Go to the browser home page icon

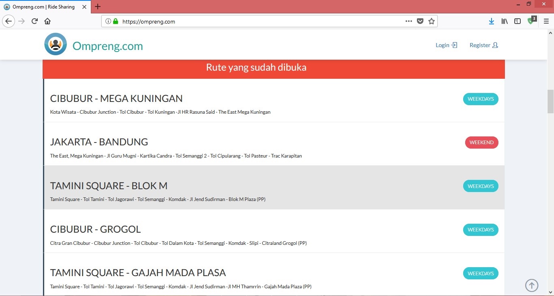coord(47,21)
